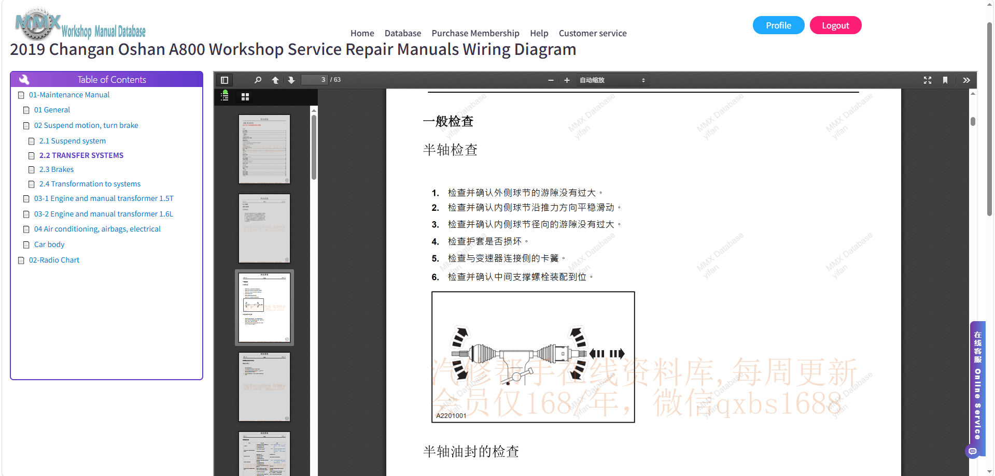Open 03-1 Engine and manual transformer 1.5T
The width and height of the screenshot is (995, 476).
click(x=104, y=198)
